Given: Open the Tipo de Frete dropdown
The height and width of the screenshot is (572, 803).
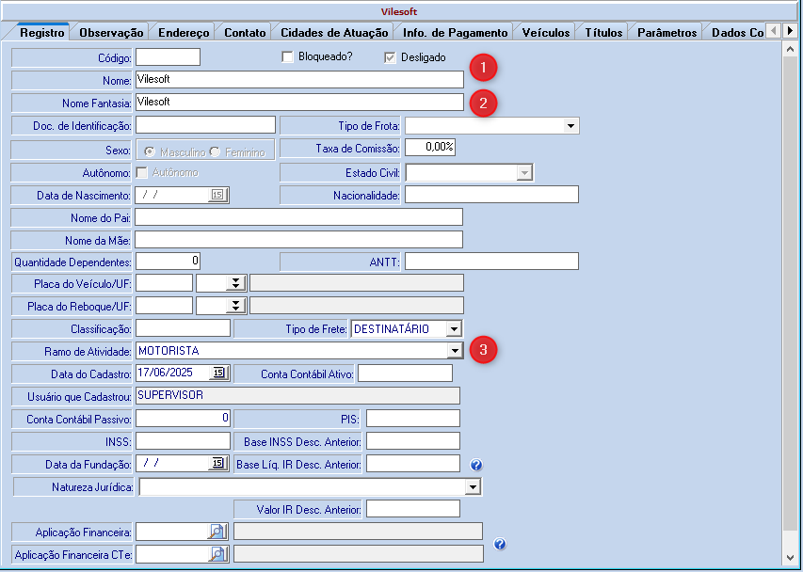Looking at the screenshot, I should (454, 328).
